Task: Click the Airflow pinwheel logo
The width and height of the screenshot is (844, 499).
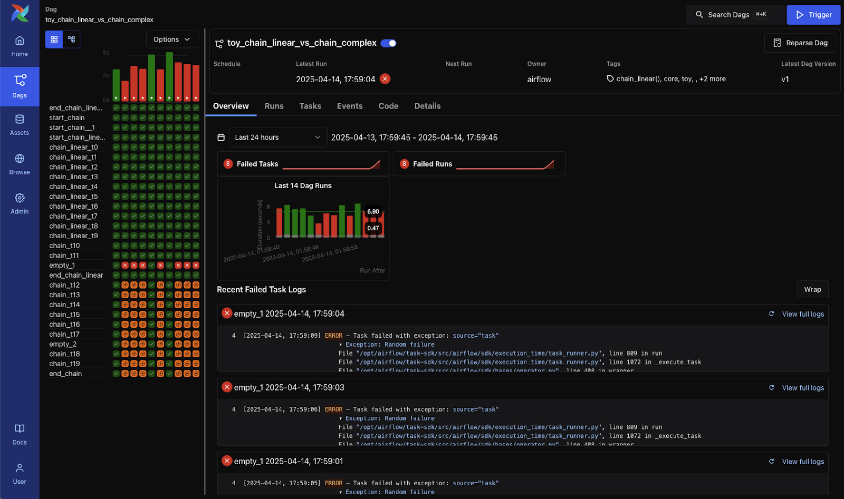Action: (20, 13)
